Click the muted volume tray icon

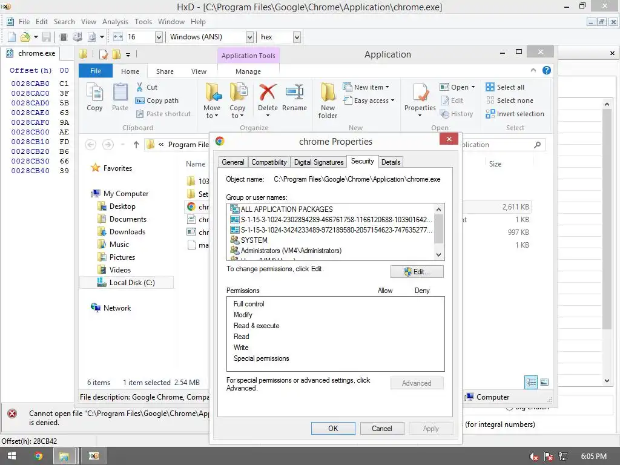pyautogui.click(x=534, y=457)
